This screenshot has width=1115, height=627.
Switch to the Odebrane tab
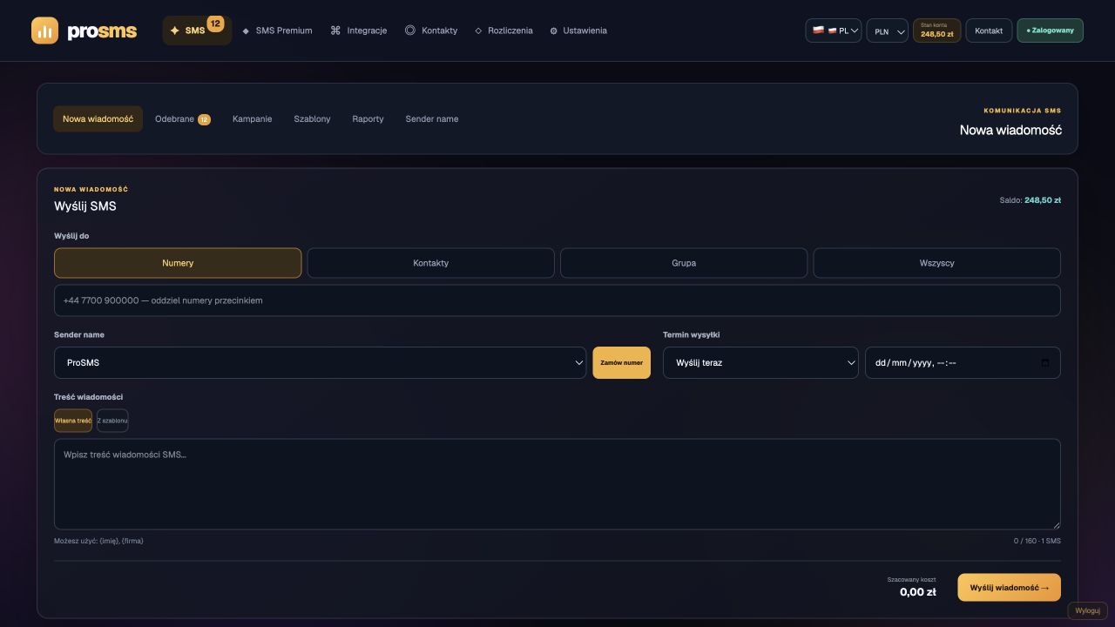183,119
